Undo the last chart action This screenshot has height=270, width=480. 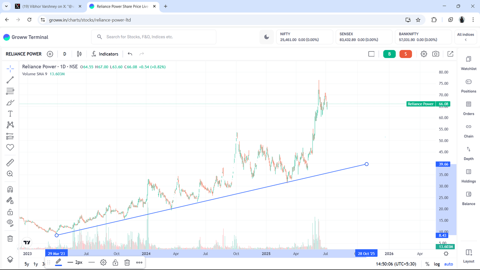click(x=130, y=54)
